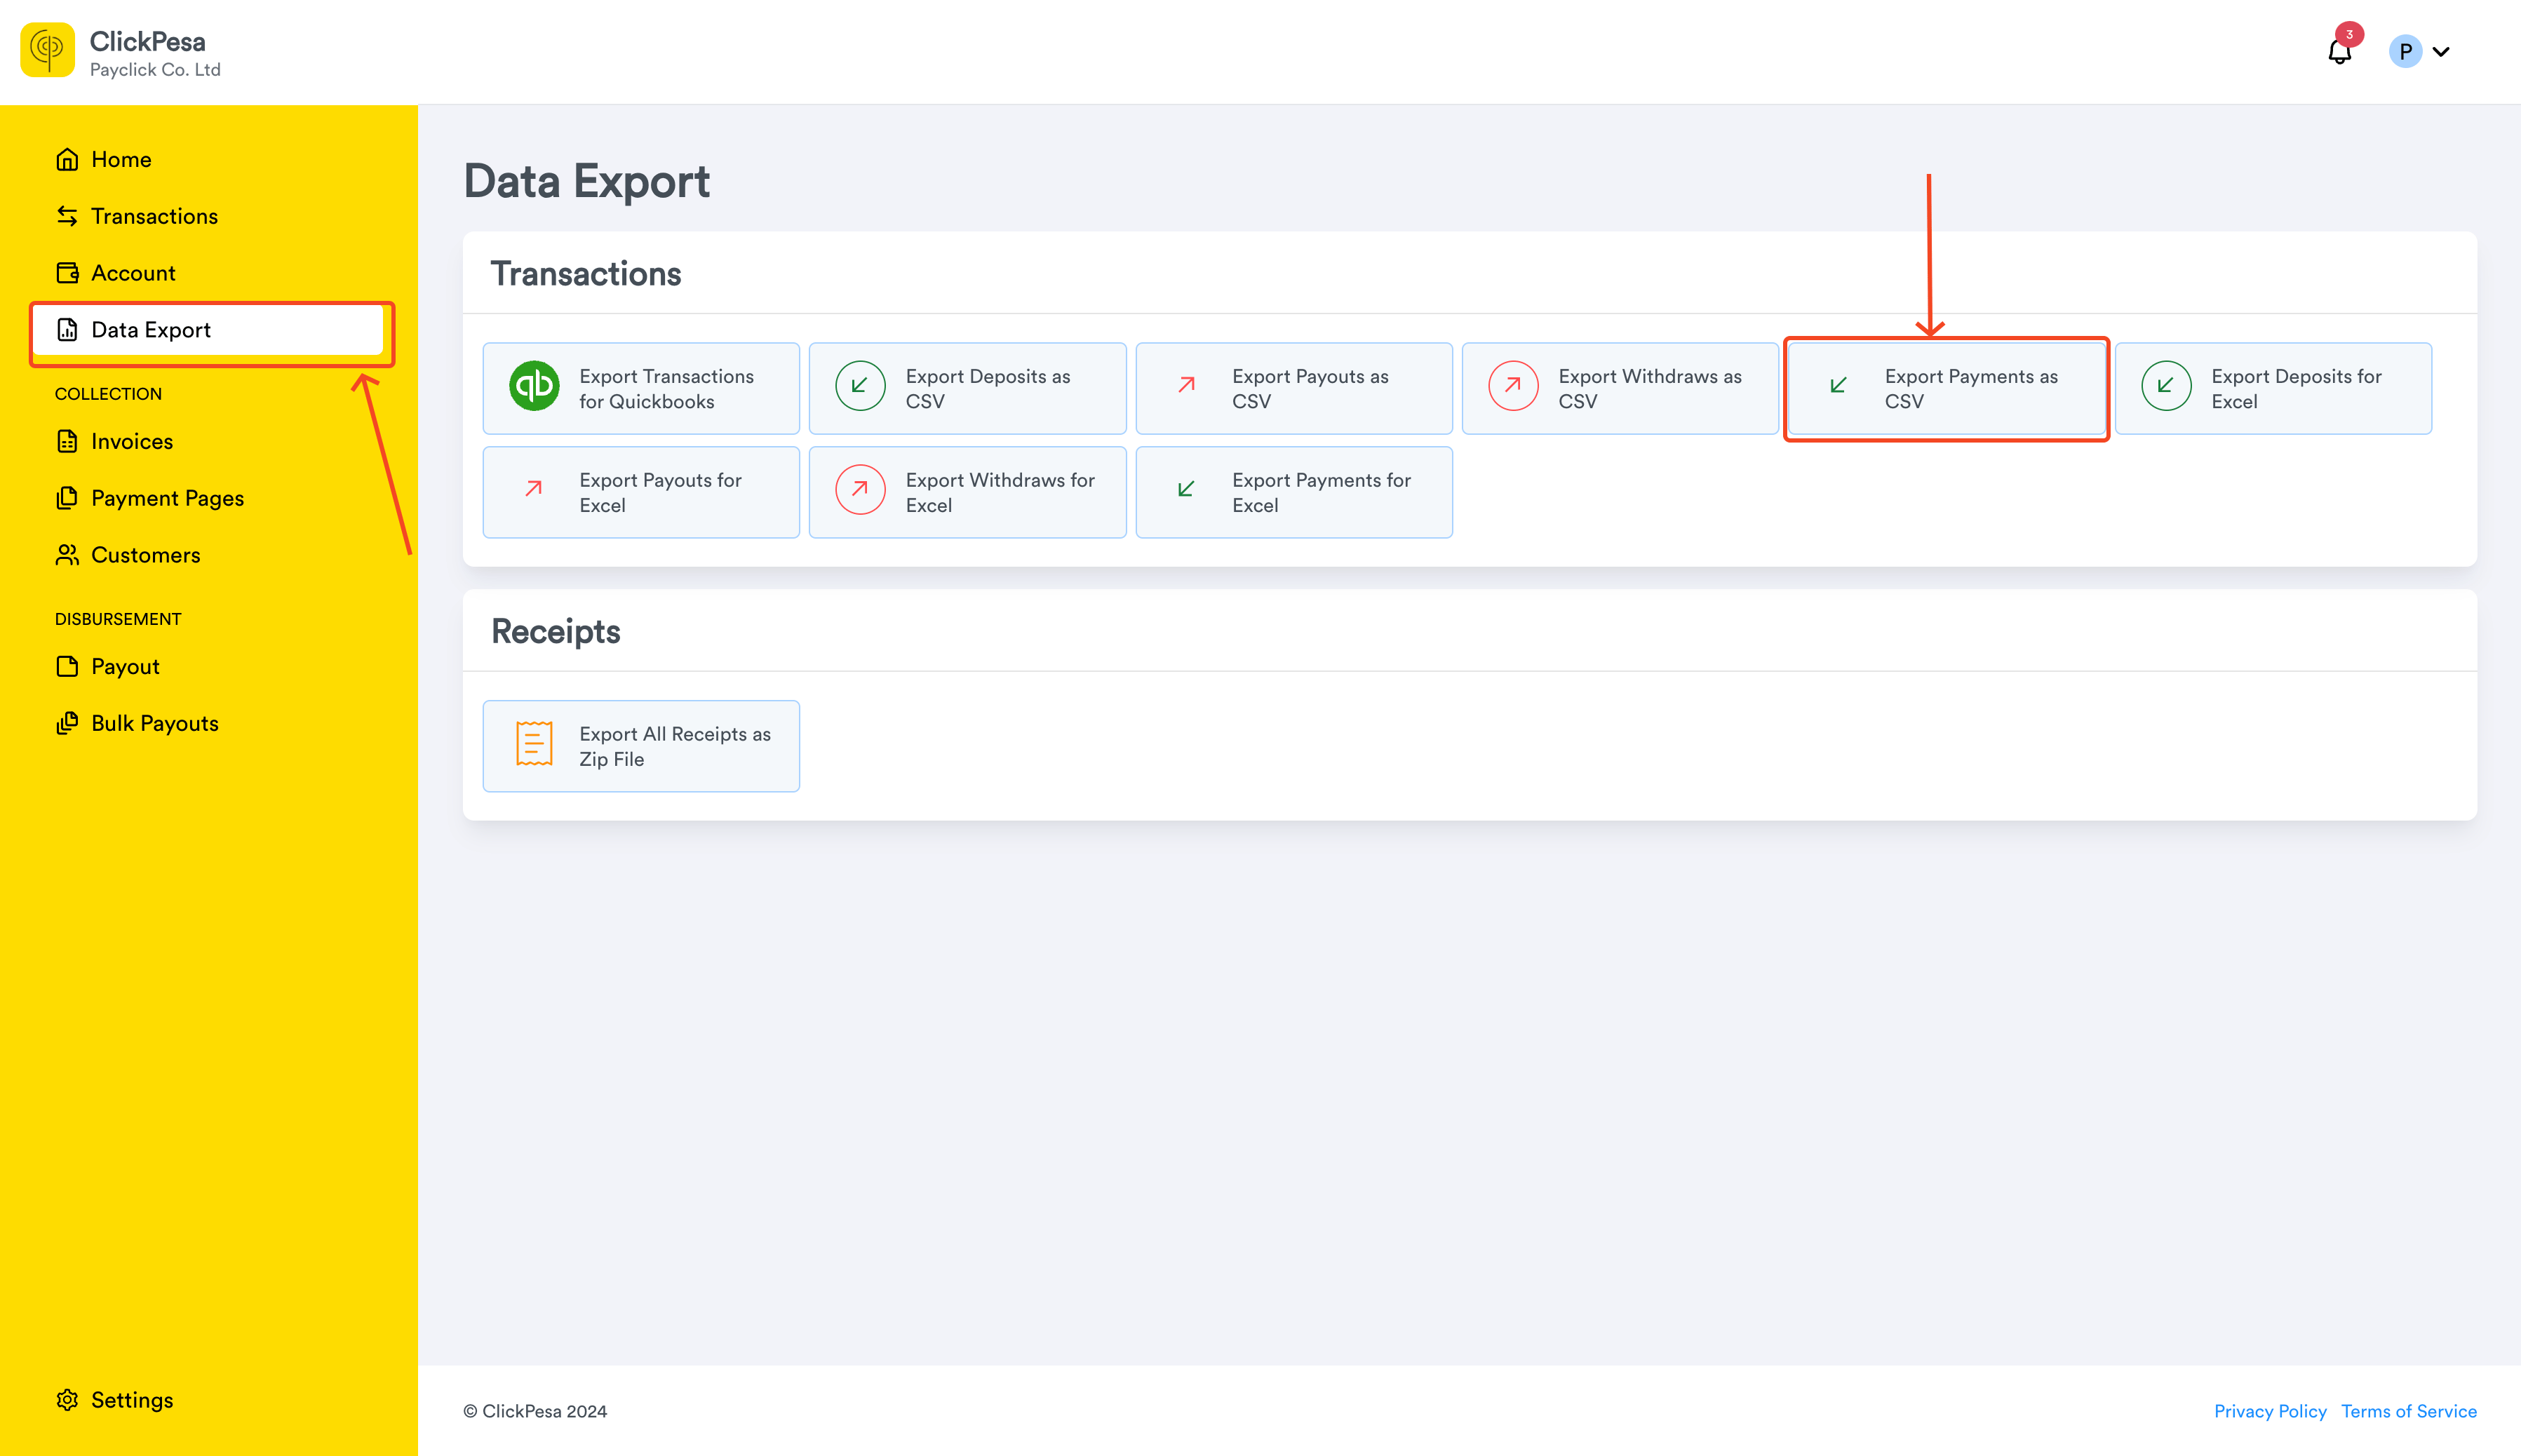The width and height of the screenshot is (2521, 1456).
Task: Open Transactions in sidebar
Action: pyautogui.click(x=207, y=217)
